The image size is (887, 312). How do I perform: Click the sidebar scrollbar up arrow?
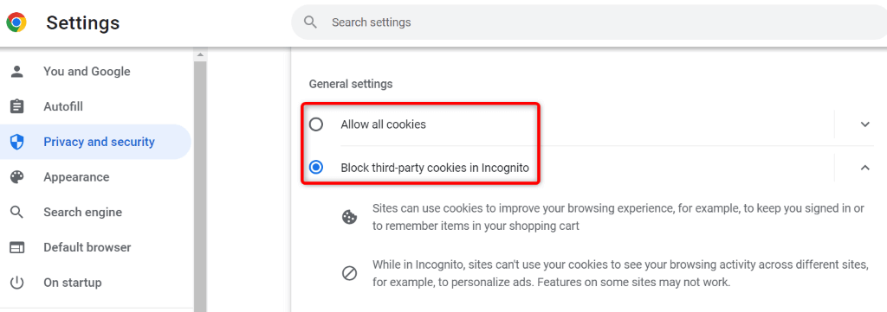coord(200,55)
